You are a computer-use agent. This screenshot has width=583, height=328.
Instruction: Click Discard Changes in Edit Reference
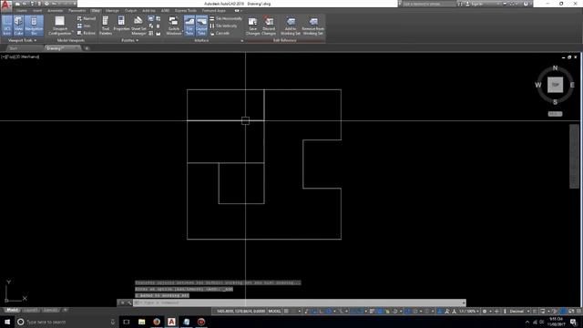269,26
